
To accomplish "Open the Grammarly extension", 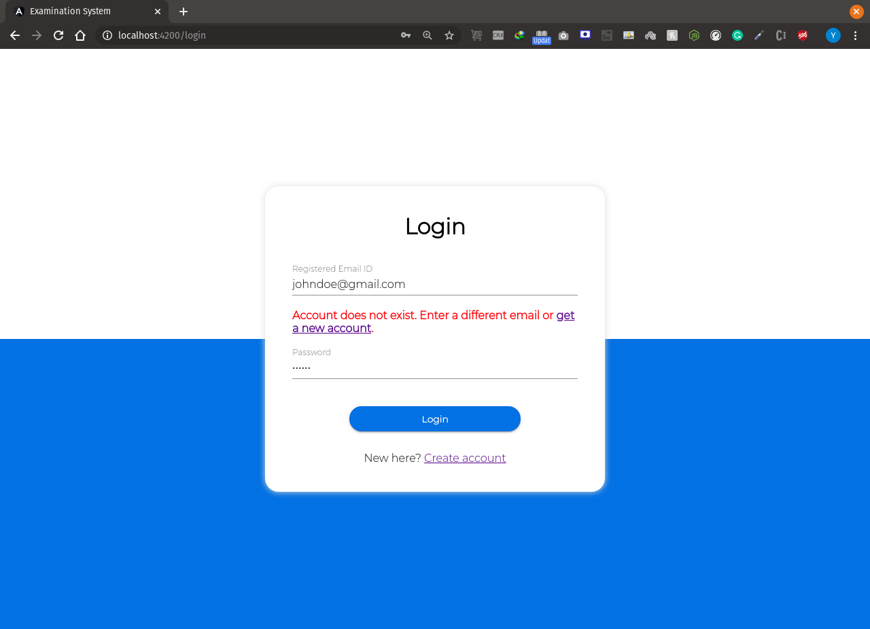I will tap(737, 35).
